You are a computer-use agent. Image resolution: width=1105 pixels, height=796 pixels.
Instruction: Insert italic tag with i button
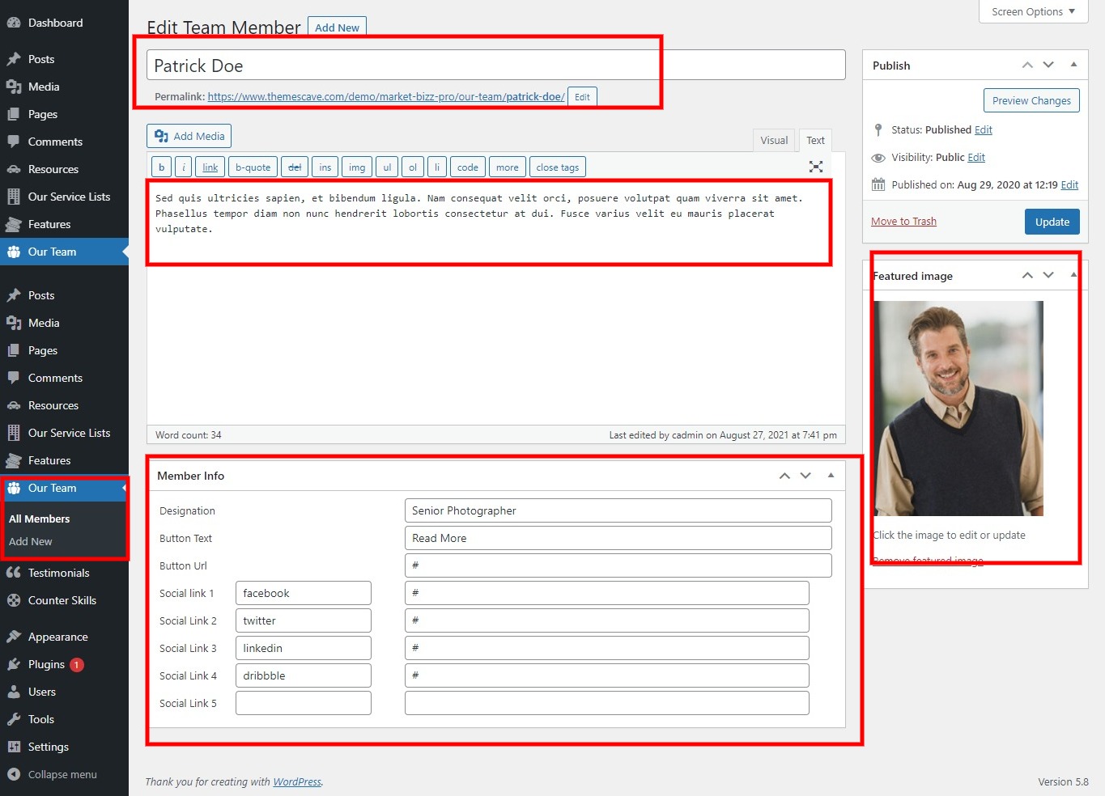point(184,167)
